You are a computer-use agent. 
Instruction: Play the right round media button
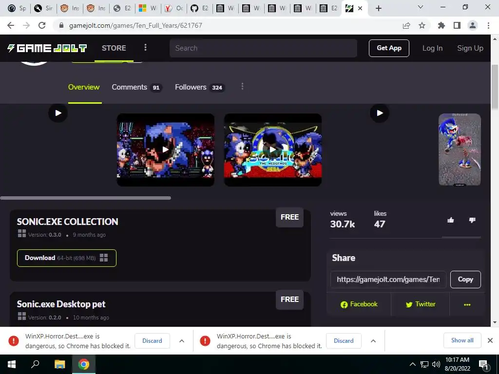click(x=379, y=113)
